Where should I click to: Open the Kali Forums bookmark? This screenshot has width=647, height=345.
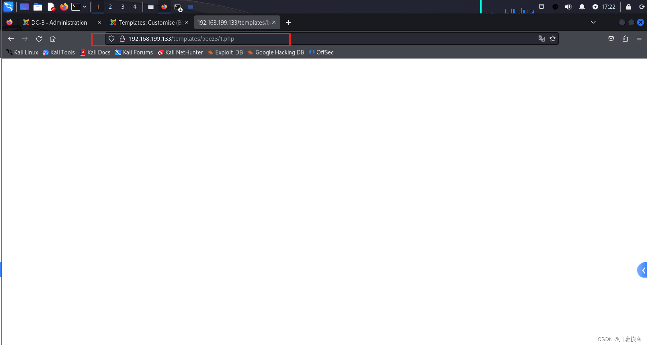pos(134,52)
